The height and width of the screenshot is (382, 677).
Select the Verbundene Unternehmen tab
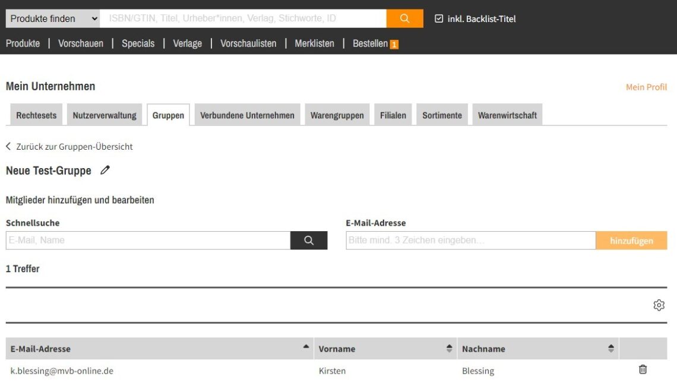(x=247, y=115)
